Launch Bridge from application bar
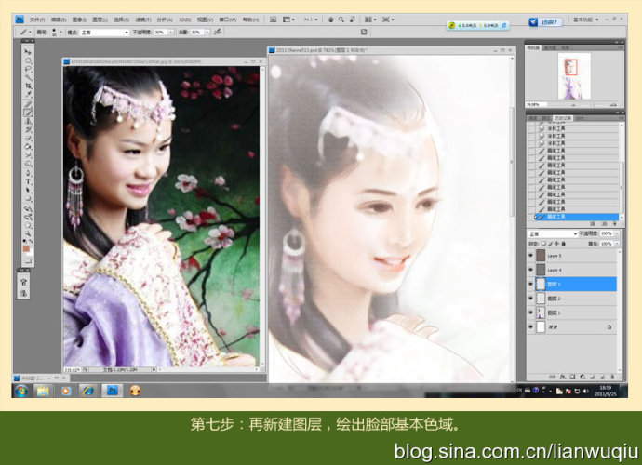 tap(273, 20)
